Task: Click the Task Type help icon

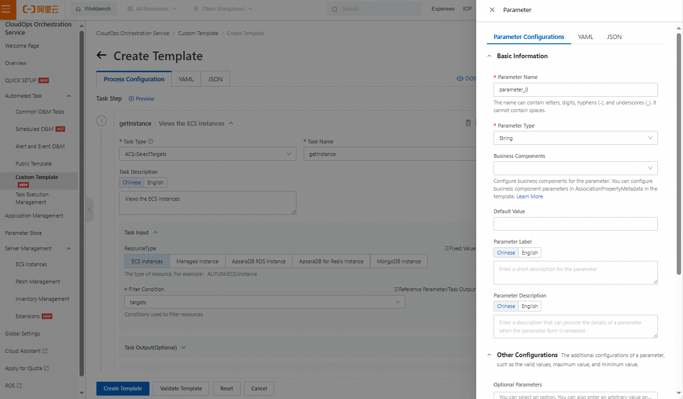Action: pos(151,142)
